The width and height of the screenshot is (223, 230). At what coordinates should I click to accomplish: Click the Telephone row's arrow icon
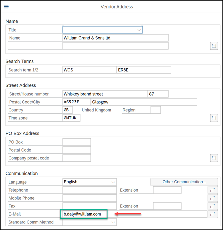(x=212, y=190)
